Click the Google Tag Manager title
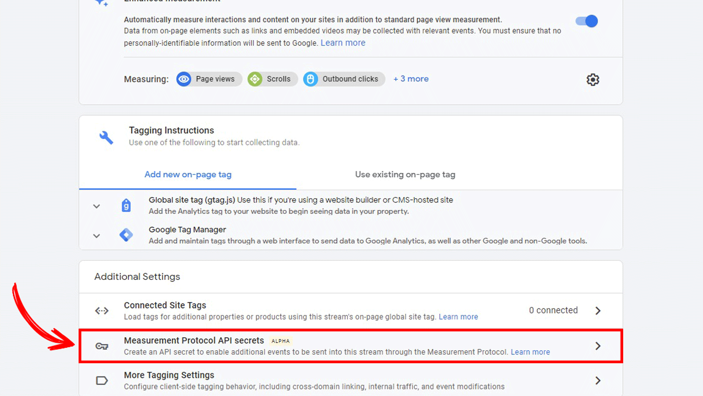This screenshot has width=703, height=396. point(187,230)
